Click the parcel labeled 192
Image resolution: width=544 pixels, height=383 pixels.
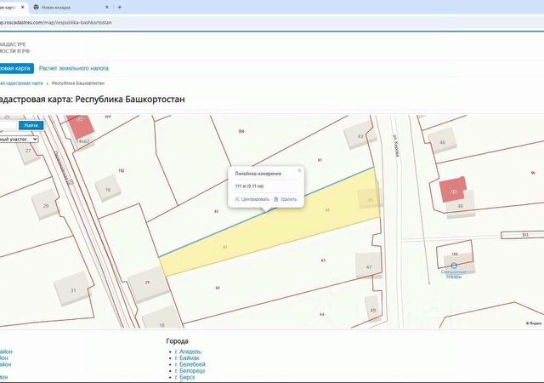122,170
